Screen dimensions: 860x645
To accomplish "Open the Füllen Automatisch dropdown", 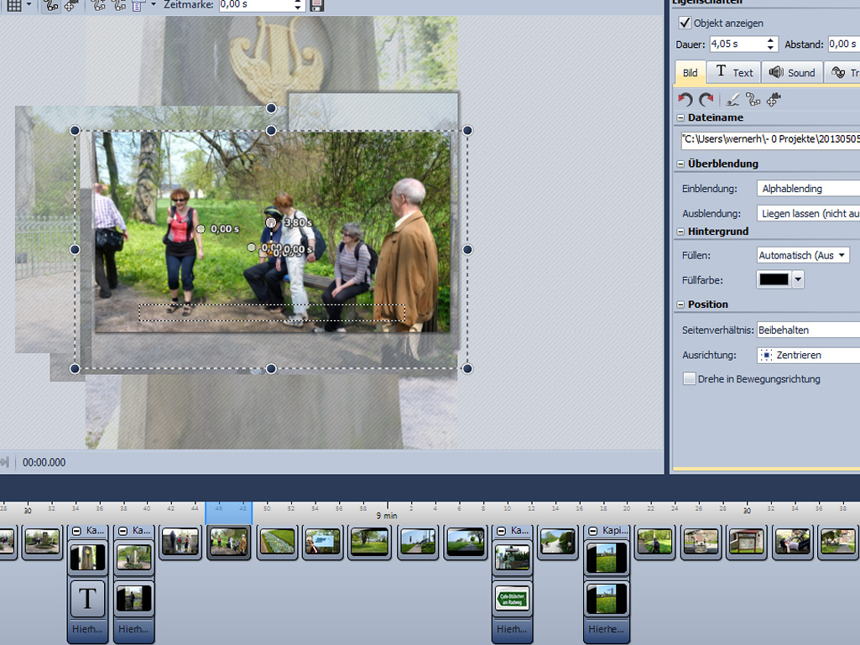I will click(x=803, y=255).
